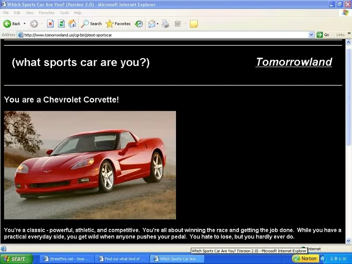
Task: Go back with the Back arrow button
Action: [12, 24]
